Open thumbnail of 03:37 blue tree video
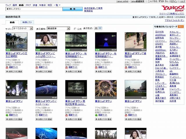The width and height of the screenshot is (186, 139). coord(106,42)
